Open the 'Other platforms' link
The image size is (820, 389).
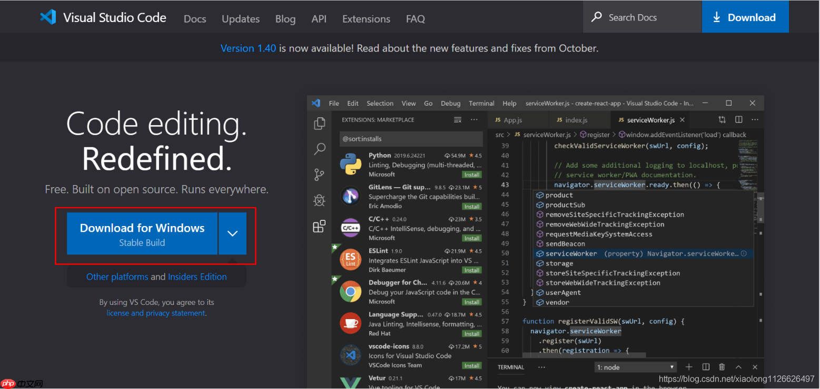tap(117, 277)
